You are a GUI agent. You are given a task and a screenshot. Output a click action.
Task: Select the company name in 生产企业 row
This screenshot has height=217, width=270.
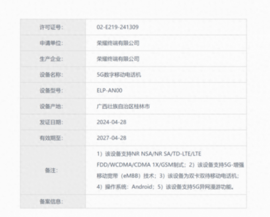click(118, 59)
